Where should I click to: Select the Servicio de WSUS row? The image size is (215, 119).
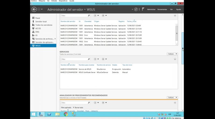[x=119, y=69]
